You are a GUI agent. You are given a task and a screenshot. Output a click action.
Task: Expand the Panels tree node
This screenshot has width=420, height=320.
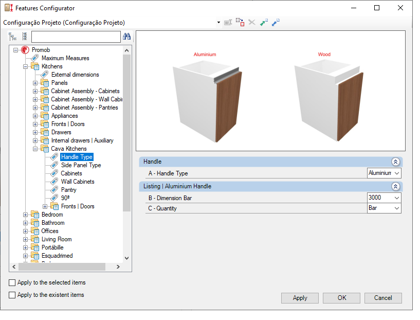pyautogui.click(x=35, y=83)
